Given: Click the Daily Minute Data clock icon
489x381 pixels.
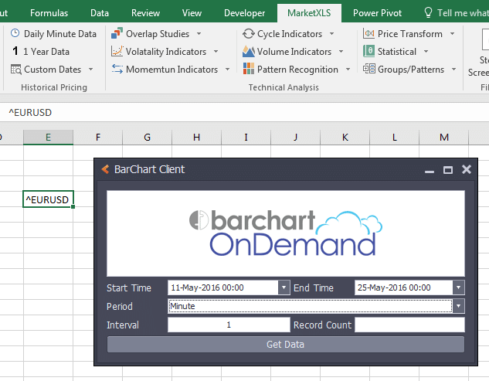Looking at the screenshot, I should point(15,33).
